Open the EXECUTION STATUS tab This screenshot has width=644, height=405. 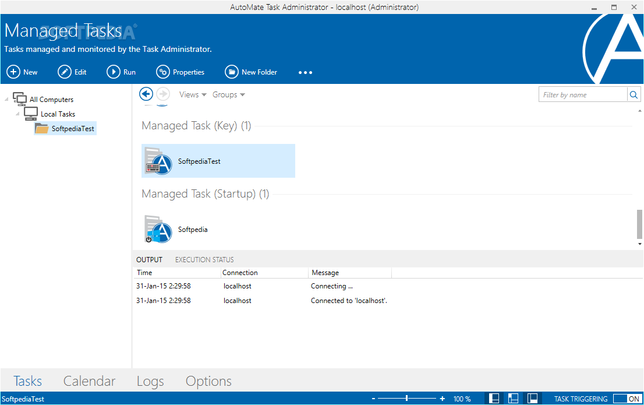point(204,259)
